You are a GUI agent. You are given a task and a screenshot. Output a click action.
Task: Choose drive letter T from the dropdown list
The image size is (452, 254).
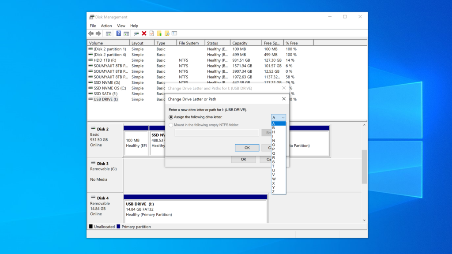pos(279,166)
